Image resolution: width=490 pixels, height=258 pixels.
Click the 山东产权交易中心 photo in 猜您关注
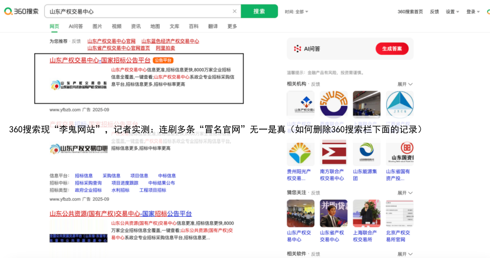point(301,213)
